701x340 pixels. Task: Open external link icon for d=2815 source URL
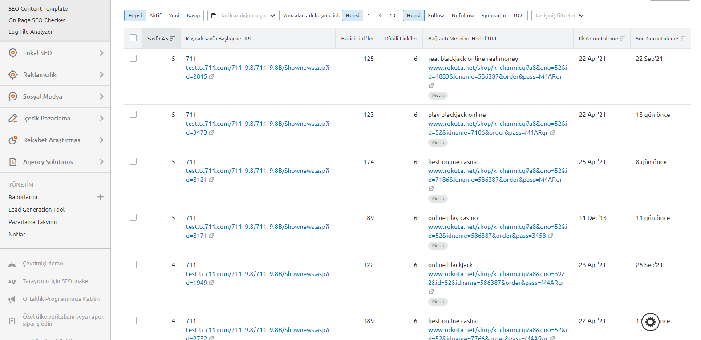211,77
